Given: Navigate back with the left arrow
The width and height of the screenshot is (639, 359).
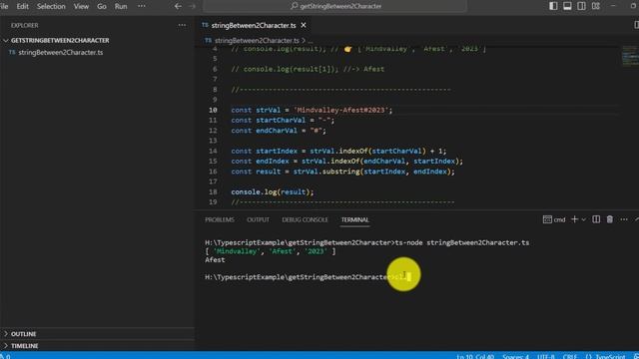Looking at the screenshot, I should pyautogui.click(x=178, y=6).
